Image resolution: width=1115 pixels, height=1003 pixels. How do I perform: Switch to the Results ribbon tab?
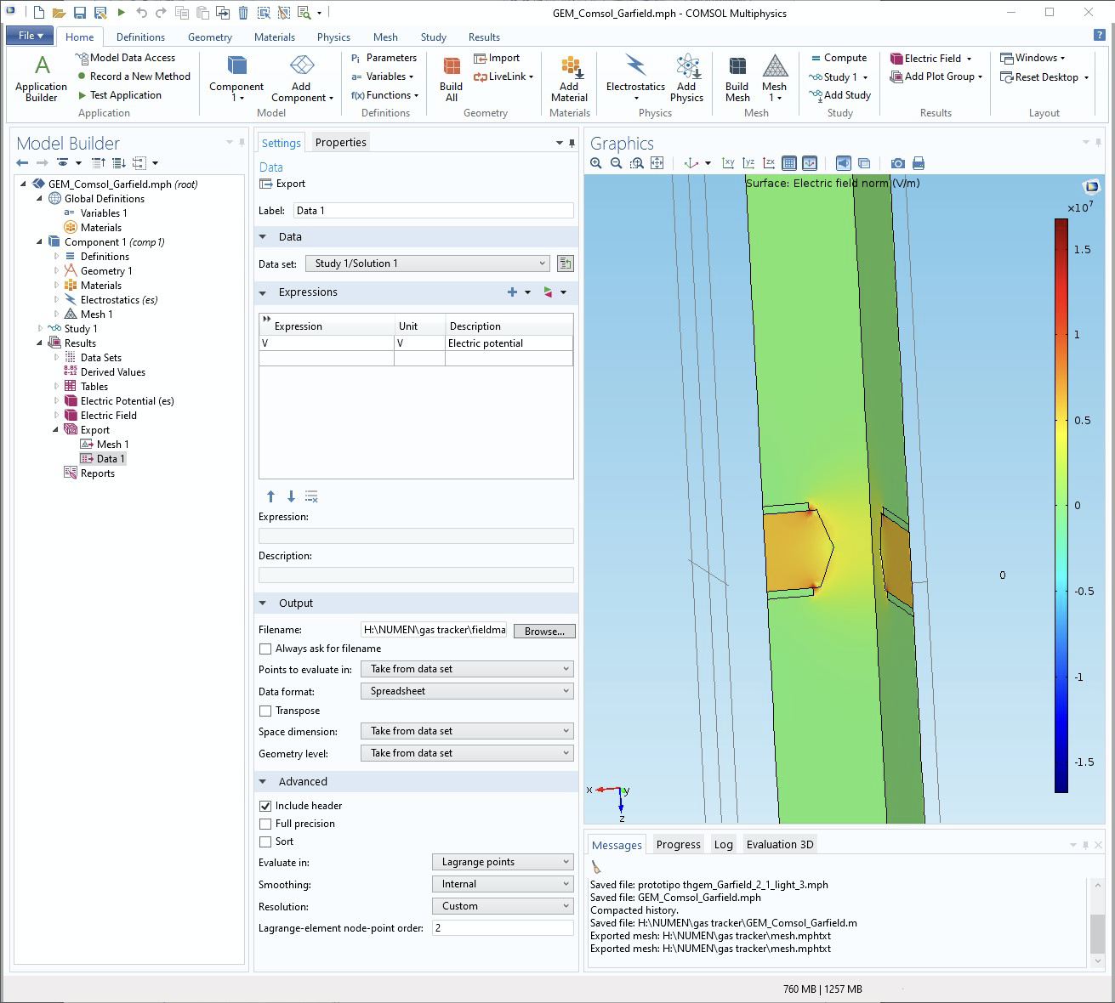[x=484, y=37]
